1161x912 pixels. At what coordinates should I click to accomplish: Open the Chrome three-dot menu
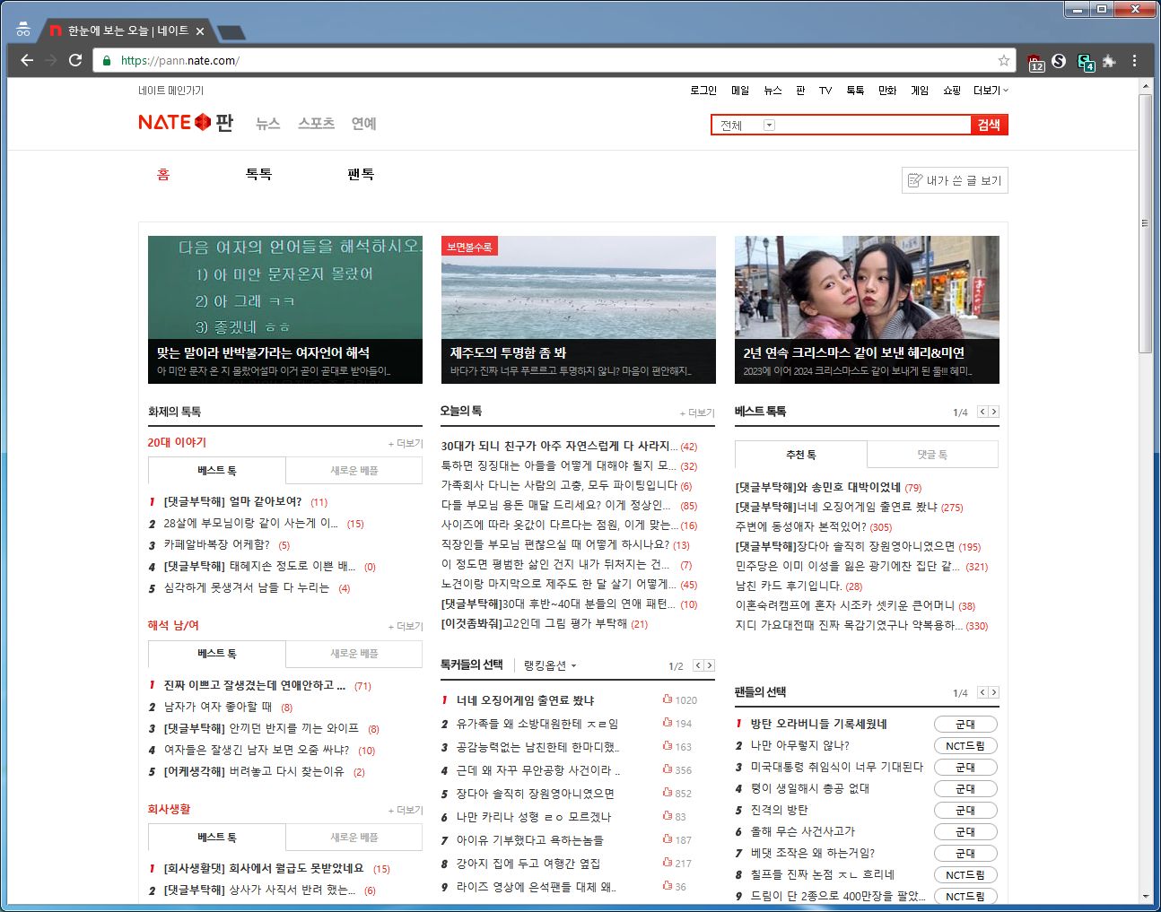[1134, 60]
